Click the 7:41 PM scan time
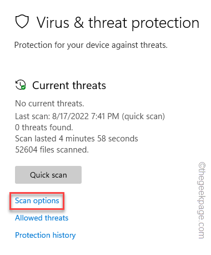211x255 pixels. [x=105, y=116]
